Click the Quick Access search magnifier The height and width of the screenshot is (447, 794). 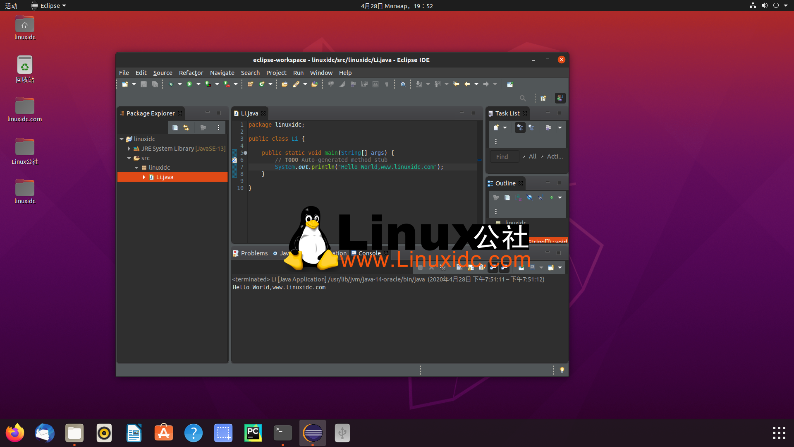coord(523,98)
